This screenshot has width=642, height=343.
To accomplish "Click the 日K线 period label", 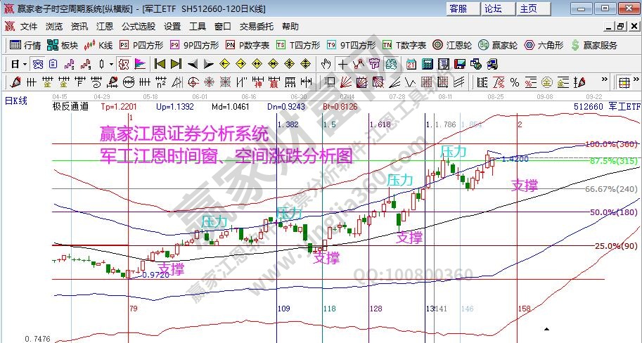I will 15,101.
